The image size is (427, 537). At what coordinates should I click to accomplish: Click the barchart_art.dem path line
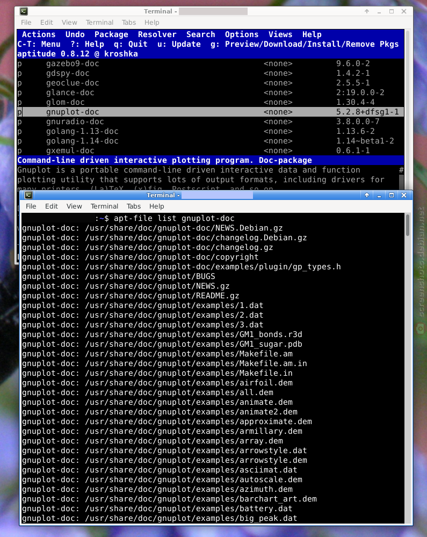[x=169, y=499]
